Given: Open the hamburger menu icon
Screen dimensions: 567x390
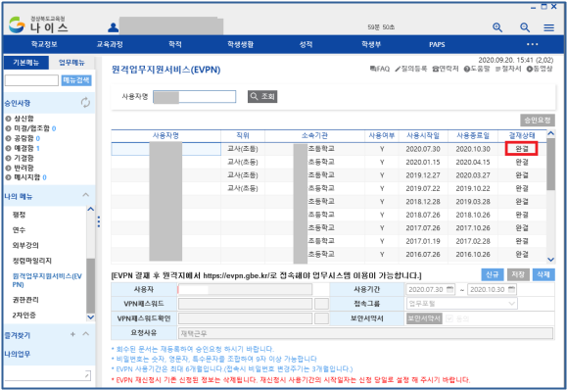Looking at the screenshot, I should 548,27.
